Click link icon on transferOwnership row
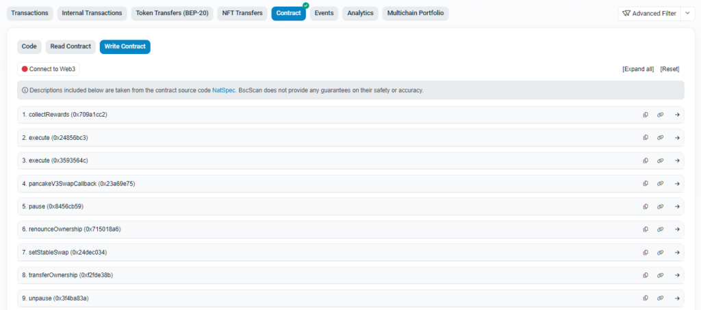 click(661, 275)
